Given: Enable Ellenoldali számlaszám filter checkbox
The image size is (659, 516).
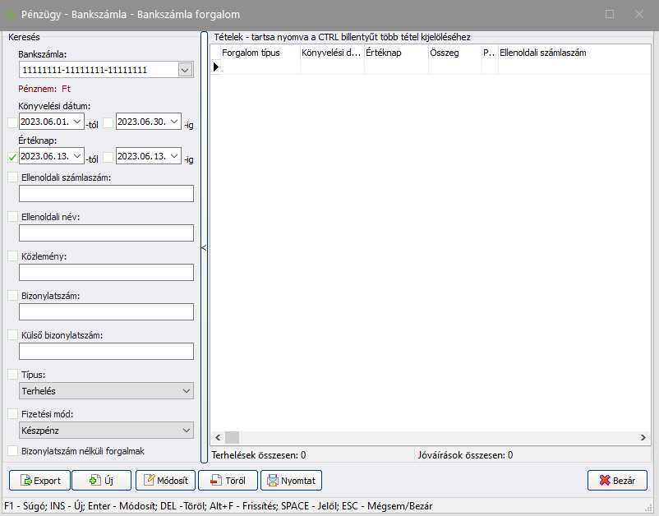Looking at the screenshot, I should [x=12, y=177].
